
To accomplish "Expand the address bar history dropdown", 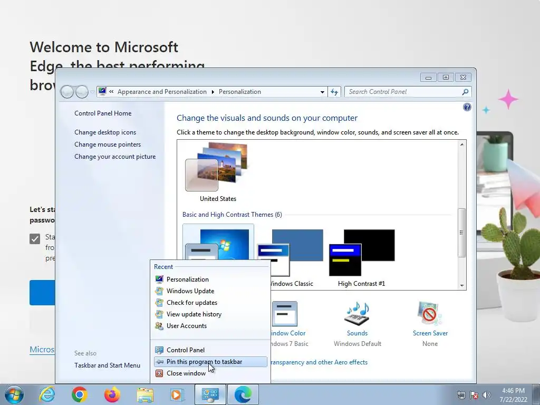I will (322, 92).
